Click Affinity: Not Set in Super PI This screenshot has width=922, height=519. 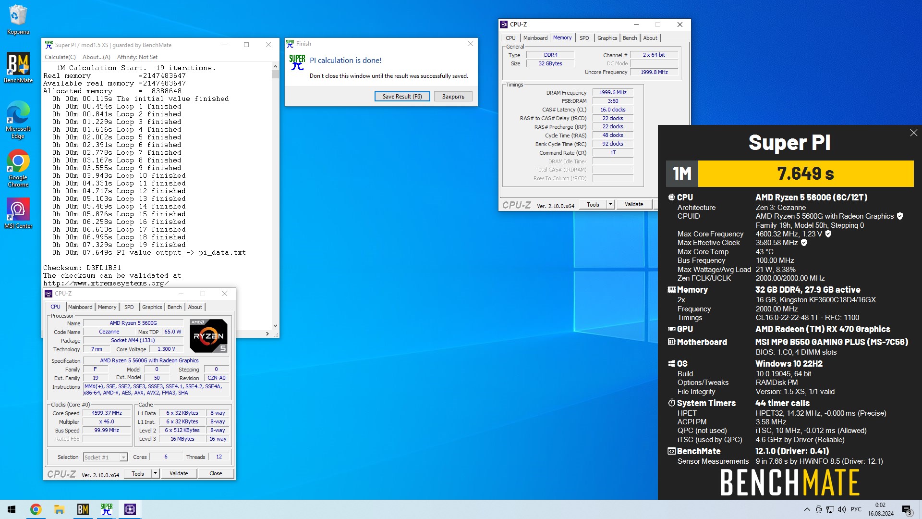coord(137,57)
